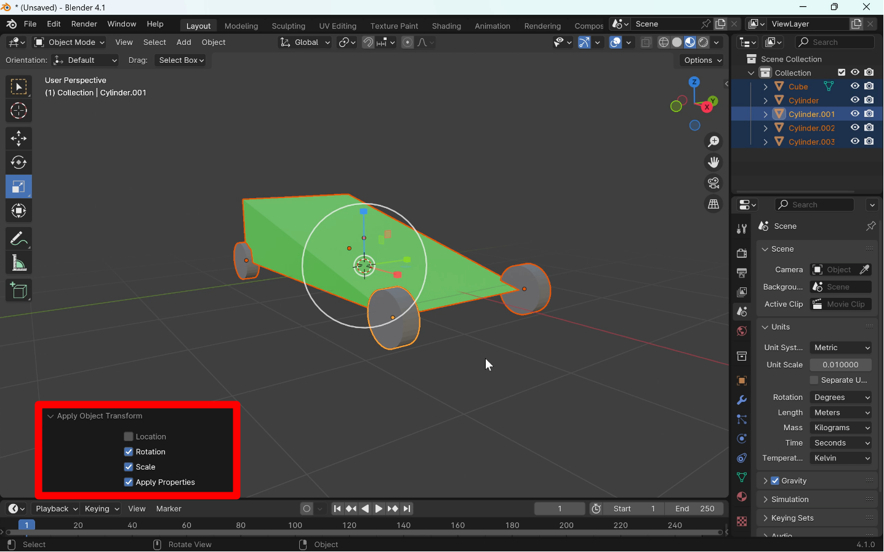Open the Keying popover
The height and width of the screenshot is (552, 884).
click(102, 509)
